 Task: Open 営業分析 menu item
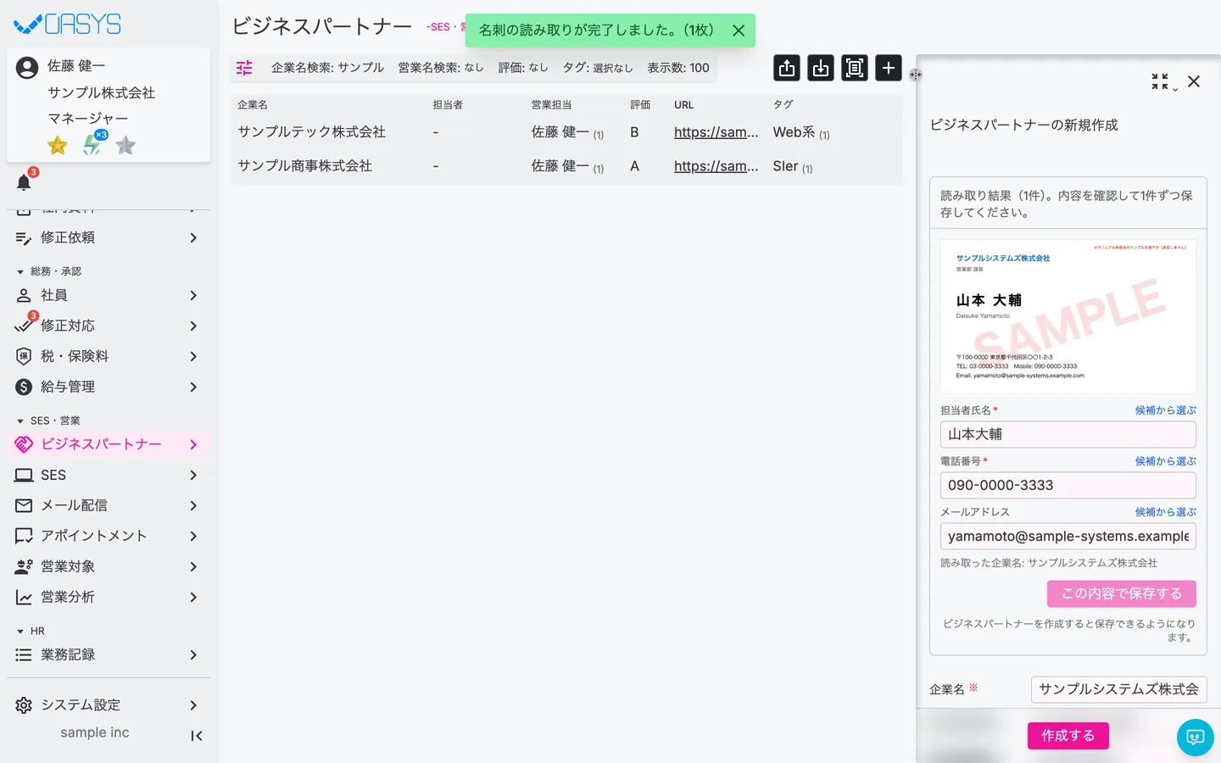109,597
